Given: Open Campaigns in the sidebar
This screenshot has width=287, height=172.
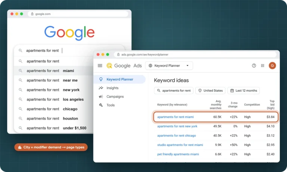Looking at the screenshot, I should [111, 97].
